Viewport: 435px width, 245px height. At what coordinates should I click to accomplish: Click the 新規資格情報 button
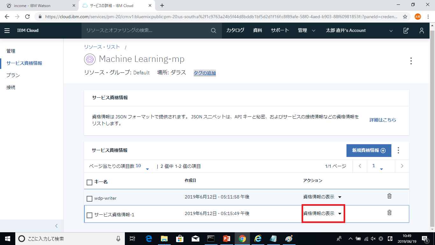(x=368, y=151)
